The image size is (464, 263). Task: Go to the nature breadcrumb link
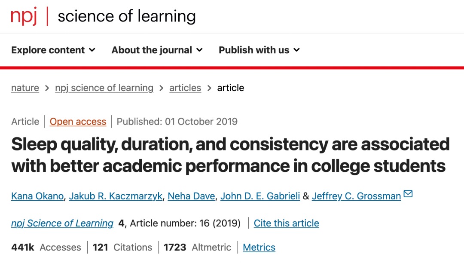pos(25,88)
